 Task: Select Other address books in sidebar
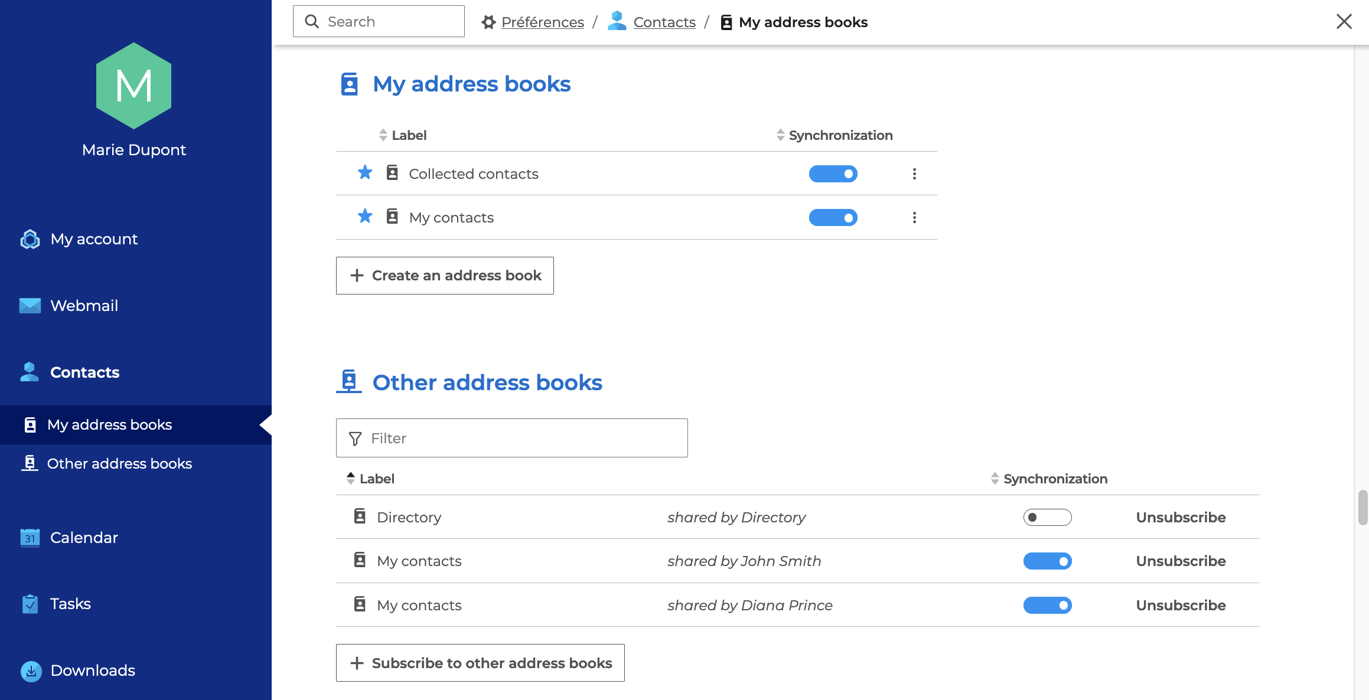coord(119,464)
